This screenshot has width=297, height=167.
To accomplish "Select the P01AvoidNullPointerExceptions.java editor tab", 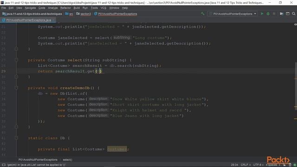I will (x=28, y=20).
